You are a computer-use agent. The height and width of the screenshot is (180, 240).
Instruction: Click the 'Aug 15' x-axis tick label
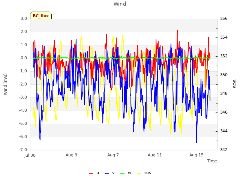click(196, 155)
